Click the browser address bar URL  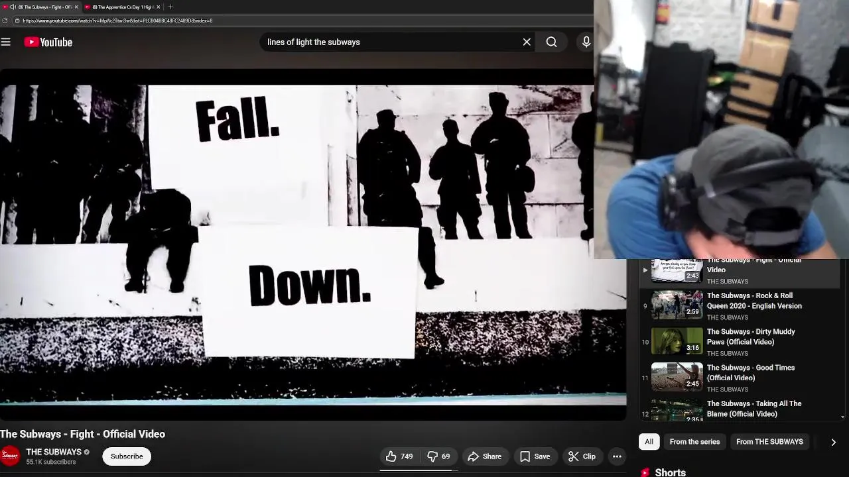(117, 21)
